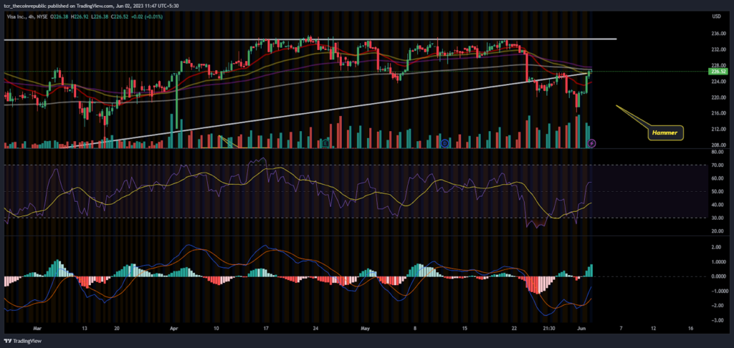Click the low value L226.38

click(x=100, y=16)
